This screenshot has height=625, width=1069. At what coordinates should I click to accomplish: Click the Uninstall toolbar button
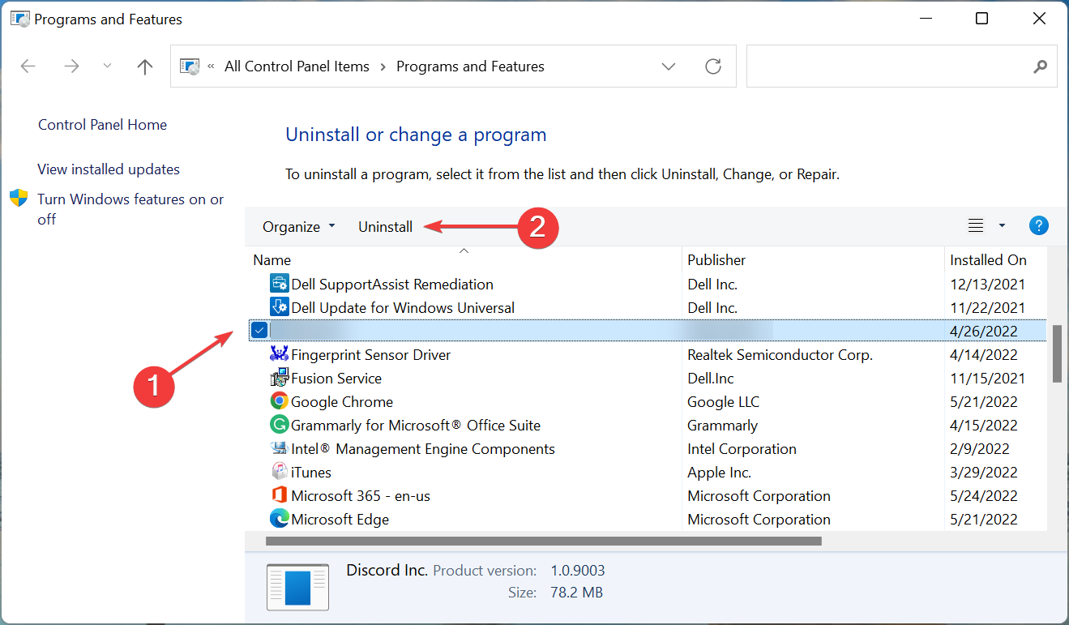386,227
